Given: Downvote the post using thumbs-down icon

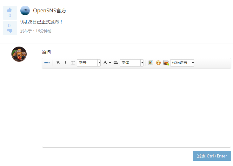Looking at the screenshot, I should (x=10, y=28).
